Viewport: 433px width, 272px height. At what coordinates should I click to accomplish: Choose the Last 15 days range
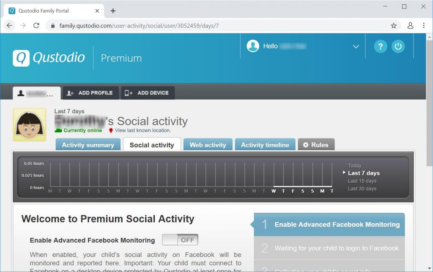point(362,181)
